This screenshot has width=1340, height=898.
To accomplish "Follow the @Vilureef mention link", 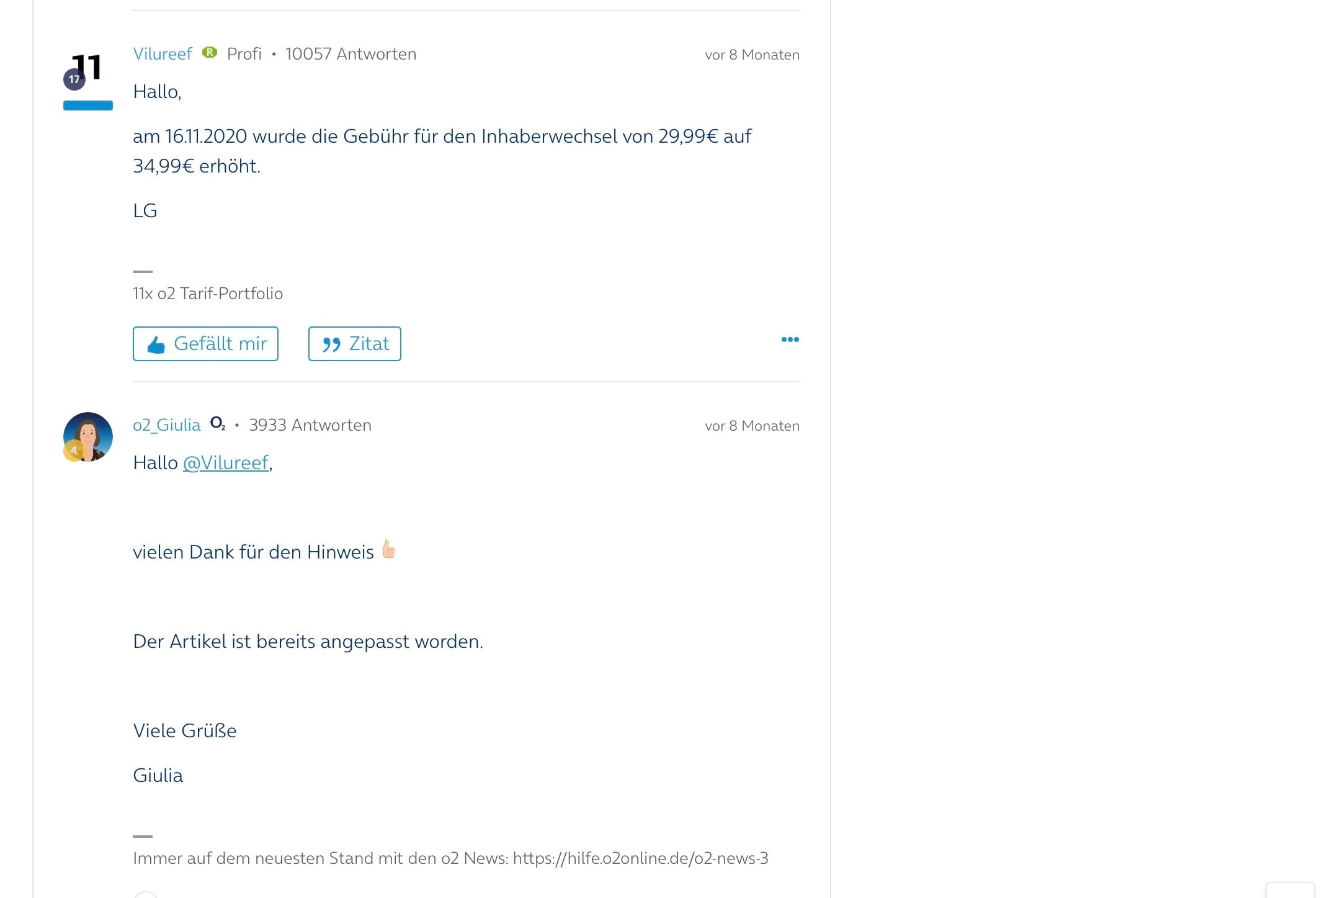I will click(x=226, y=463).
